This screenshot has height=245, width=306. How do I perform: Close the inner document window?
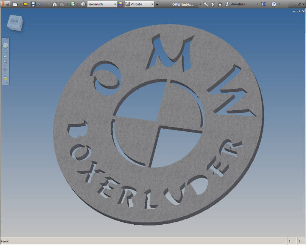pos(303,11)
